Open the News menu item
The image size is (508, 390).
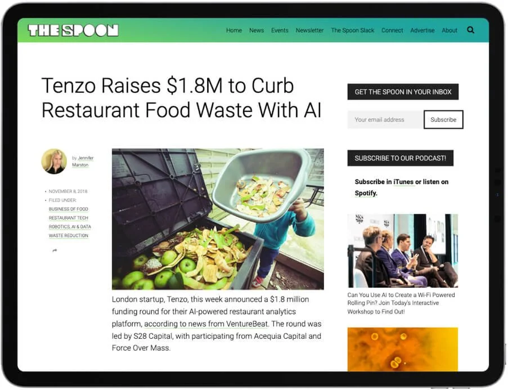coord(257,30)
